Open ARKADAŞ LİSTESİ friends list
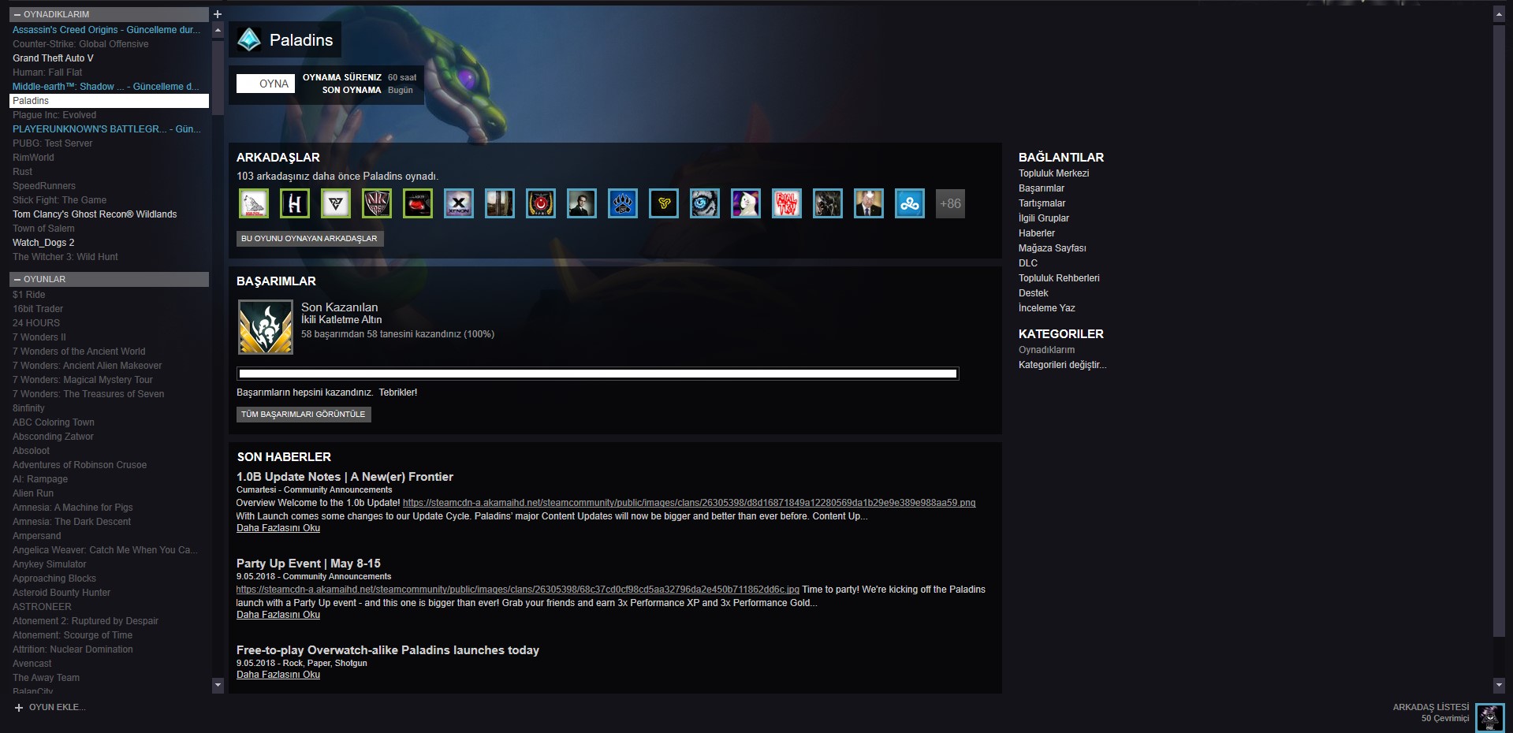The image size is (1513, 733). 1430,708
